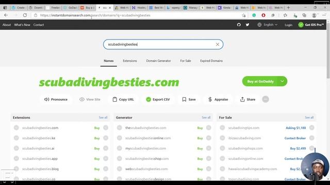Click the Pronounce speaker button

56,99
